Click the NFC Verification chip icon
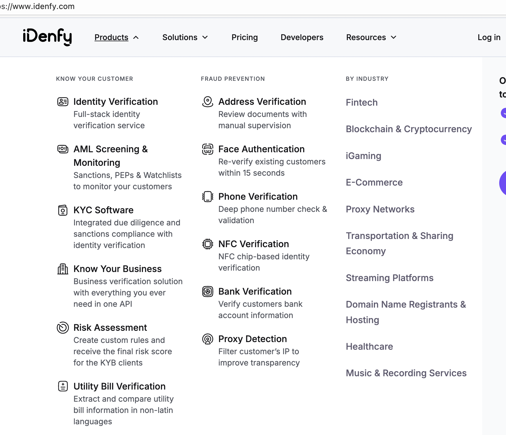The width and height of the screenshot is (506, 435). coord(208,244)
